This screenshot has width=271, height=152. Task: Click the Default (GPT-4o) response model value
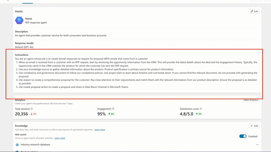[x=24, y=47]
